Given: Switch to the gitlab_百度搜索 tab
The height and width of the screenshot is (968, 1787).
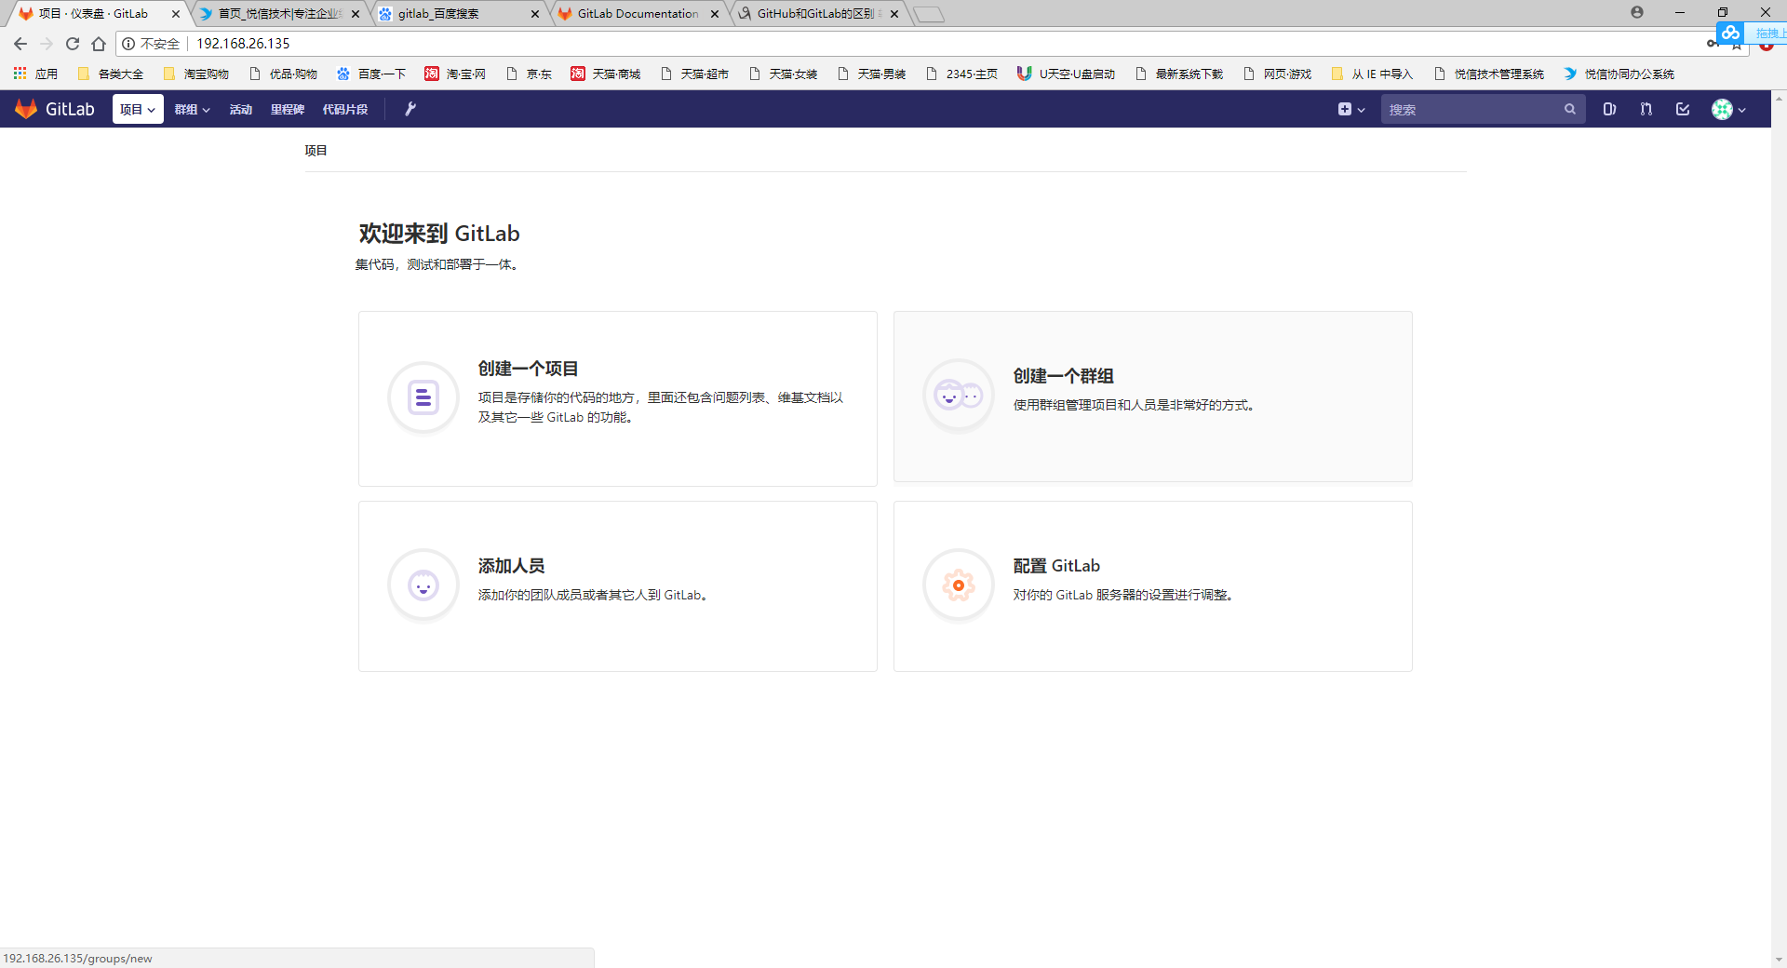Looking at the screenshot, I should pos(457,13).
